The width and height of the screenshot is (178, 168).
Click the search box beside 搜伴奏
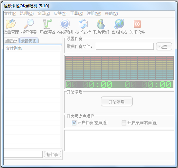[x=23, y=154]
